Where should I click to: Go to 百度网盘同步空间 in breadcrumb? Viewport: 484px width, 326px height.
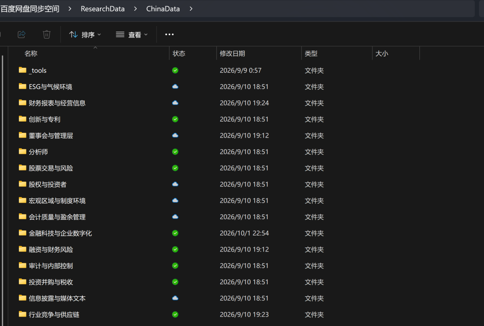point(30,9)
